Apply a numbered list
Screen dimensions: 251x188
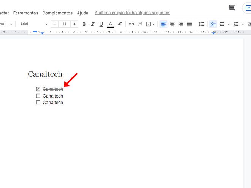tap(236, 24)
